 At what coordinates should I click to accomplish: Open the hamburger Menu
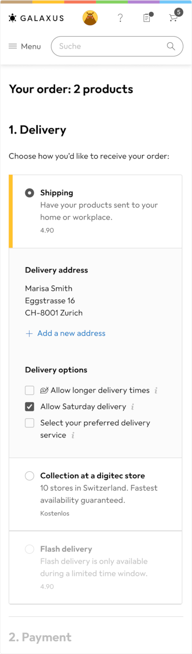pyautogui.click(x=25, y=46)
